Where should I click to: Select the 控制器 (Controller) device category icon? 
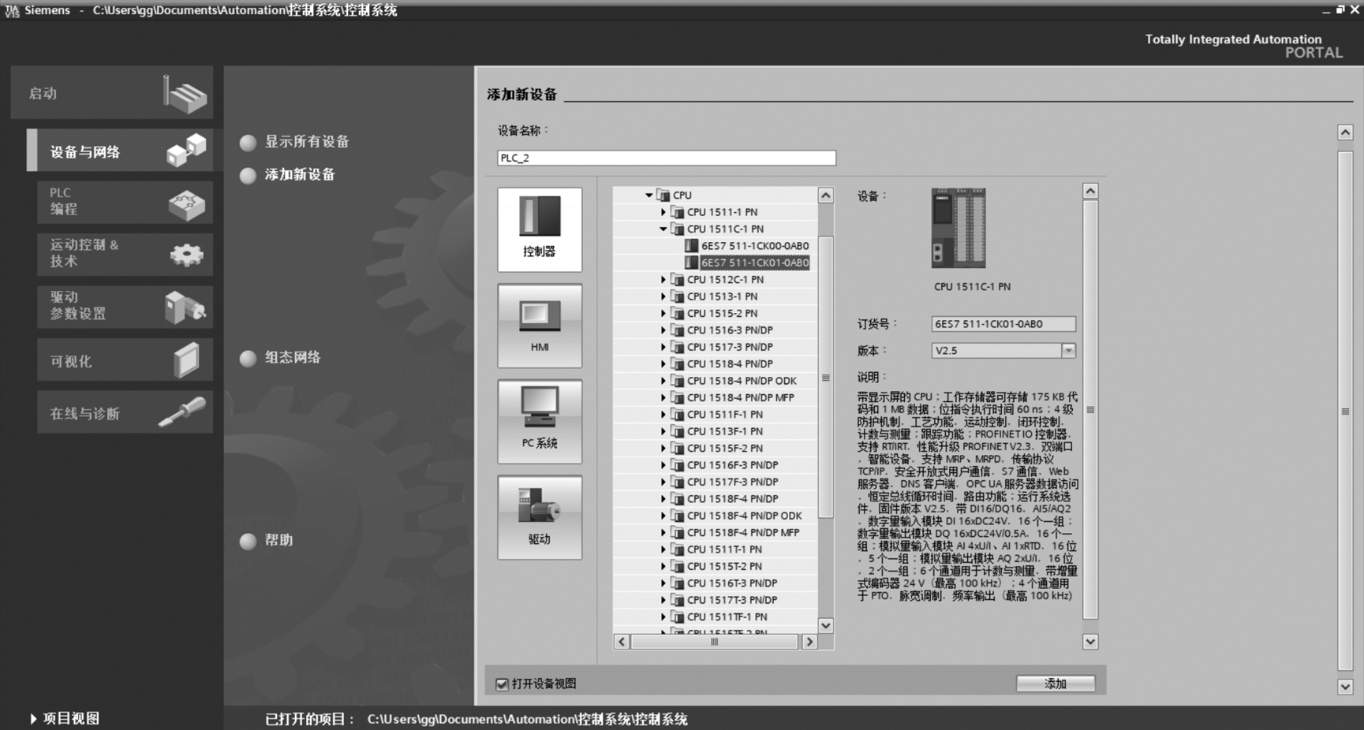(540, 229)
